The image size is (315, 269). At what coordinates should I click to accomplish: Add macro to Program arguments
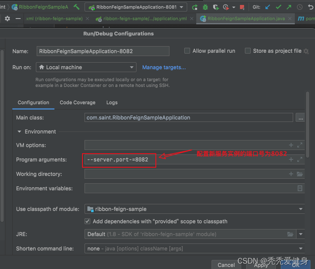coord(291,159)
